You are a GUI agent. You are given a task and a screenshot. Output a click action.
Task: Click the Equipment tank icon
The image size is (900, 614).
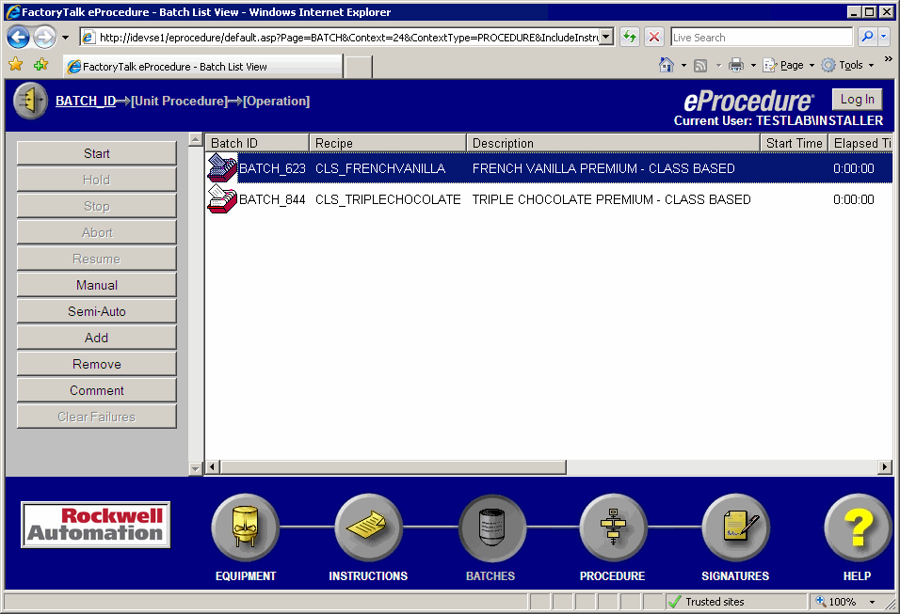(x=245, y=527)
